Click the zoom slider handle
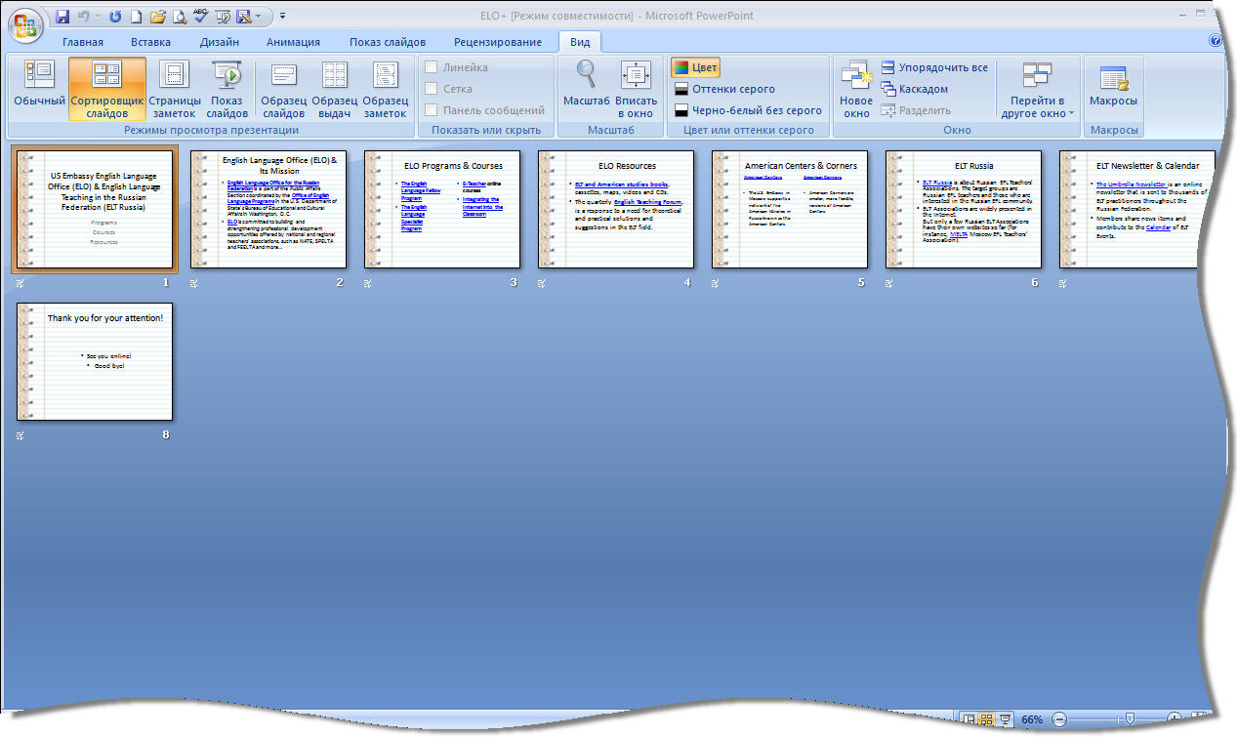 coord(1130,719)
